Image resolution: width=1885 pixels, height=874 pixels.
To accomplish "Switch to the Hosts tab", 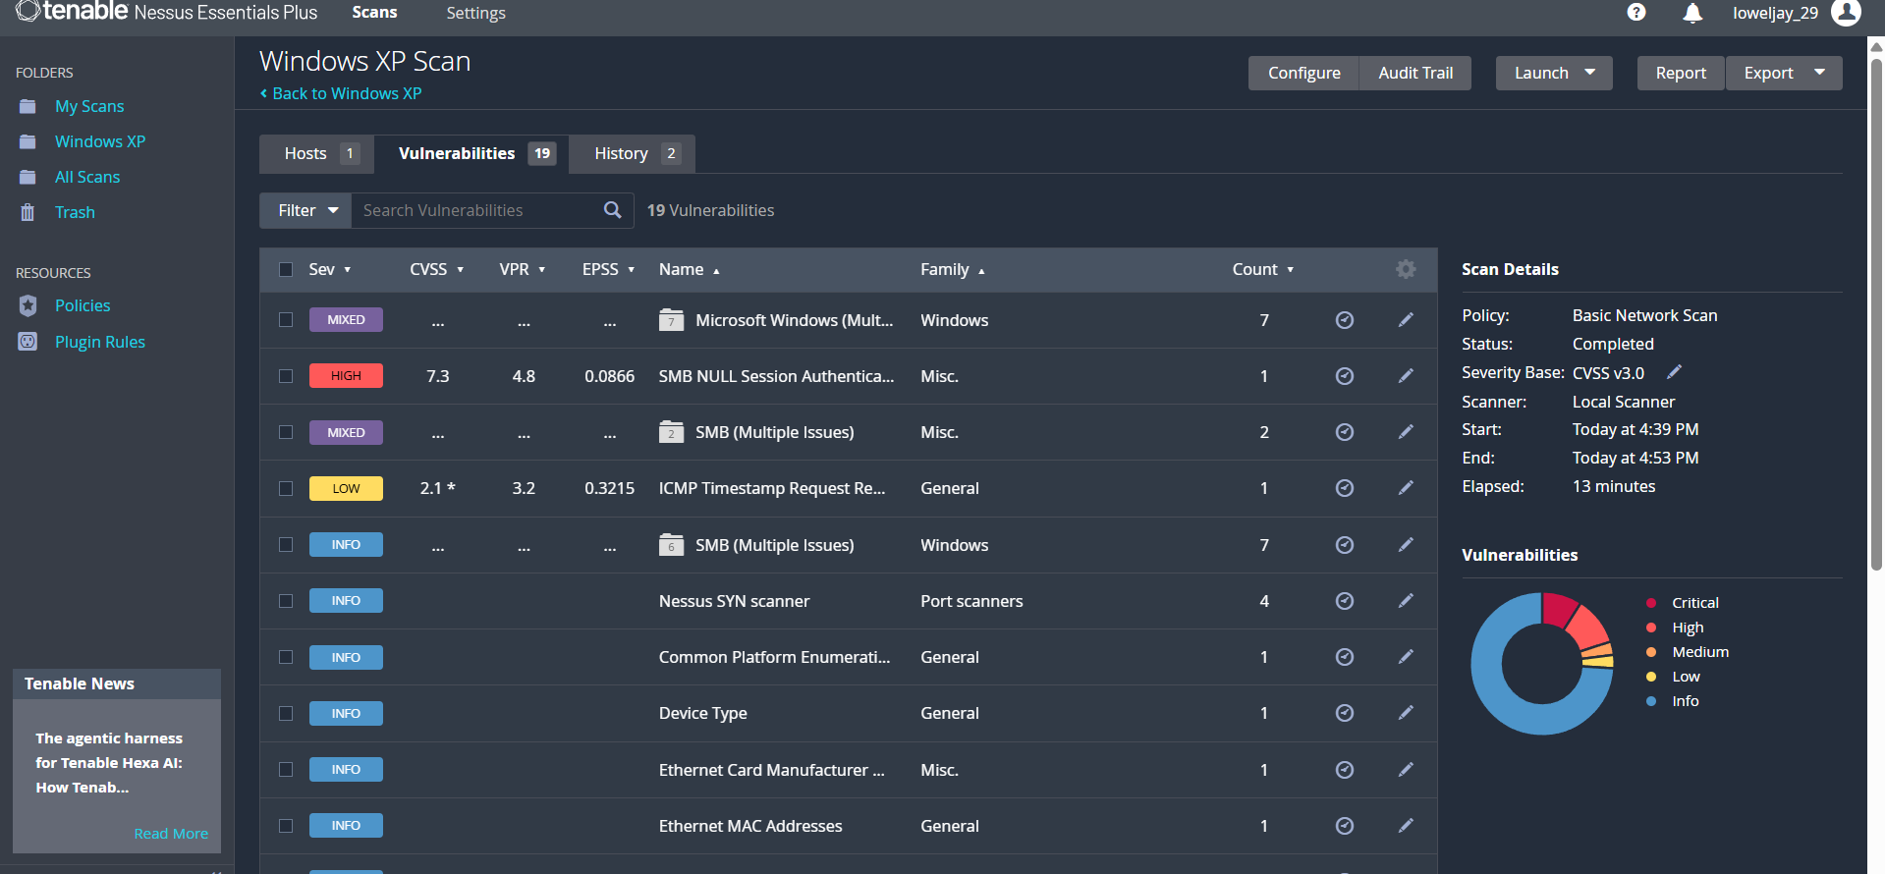I will coord(317,153).
